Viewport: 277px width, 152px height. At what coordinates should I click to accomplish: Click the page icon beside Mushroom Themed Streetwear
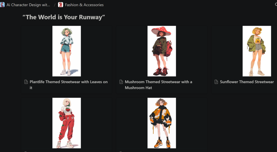pos(121,82)
